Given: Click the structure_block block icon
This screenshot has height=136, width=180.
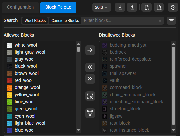Looking at the screenshot, I should click(x=105, y=109).
